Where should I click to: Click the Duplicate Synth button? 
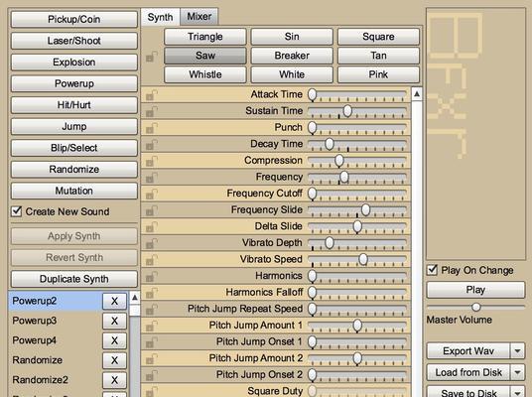(74, 279)
